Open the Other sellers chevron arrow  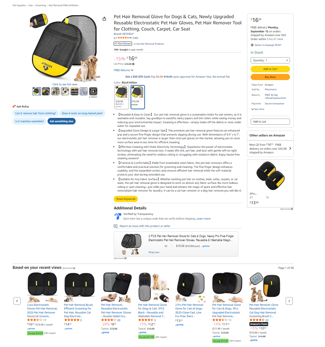coord(290,148)
